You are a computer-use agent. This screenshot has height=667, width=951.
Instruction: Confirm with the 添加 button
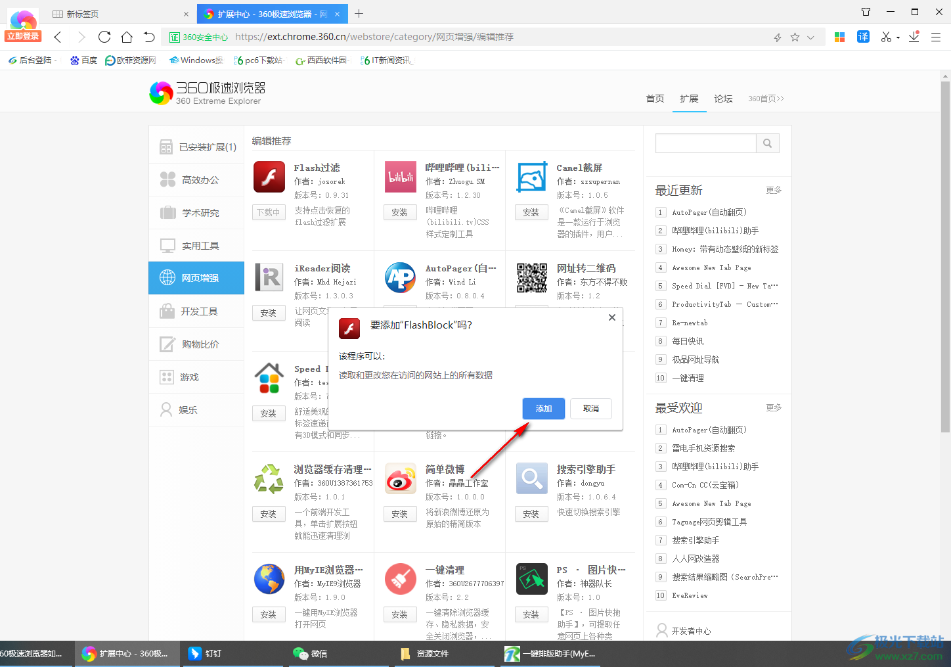(544, 409)
